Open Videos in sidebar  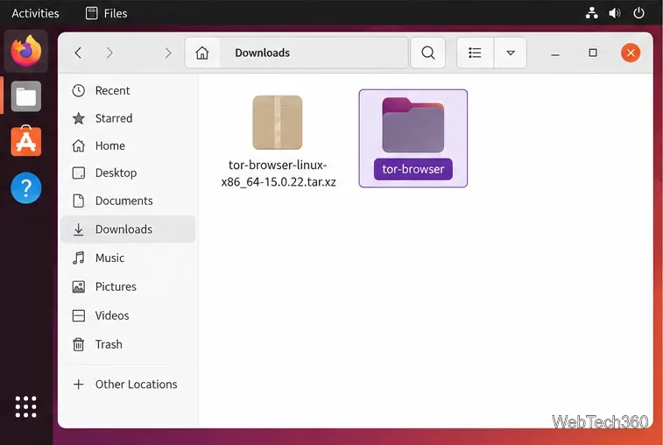coord(129,315)
